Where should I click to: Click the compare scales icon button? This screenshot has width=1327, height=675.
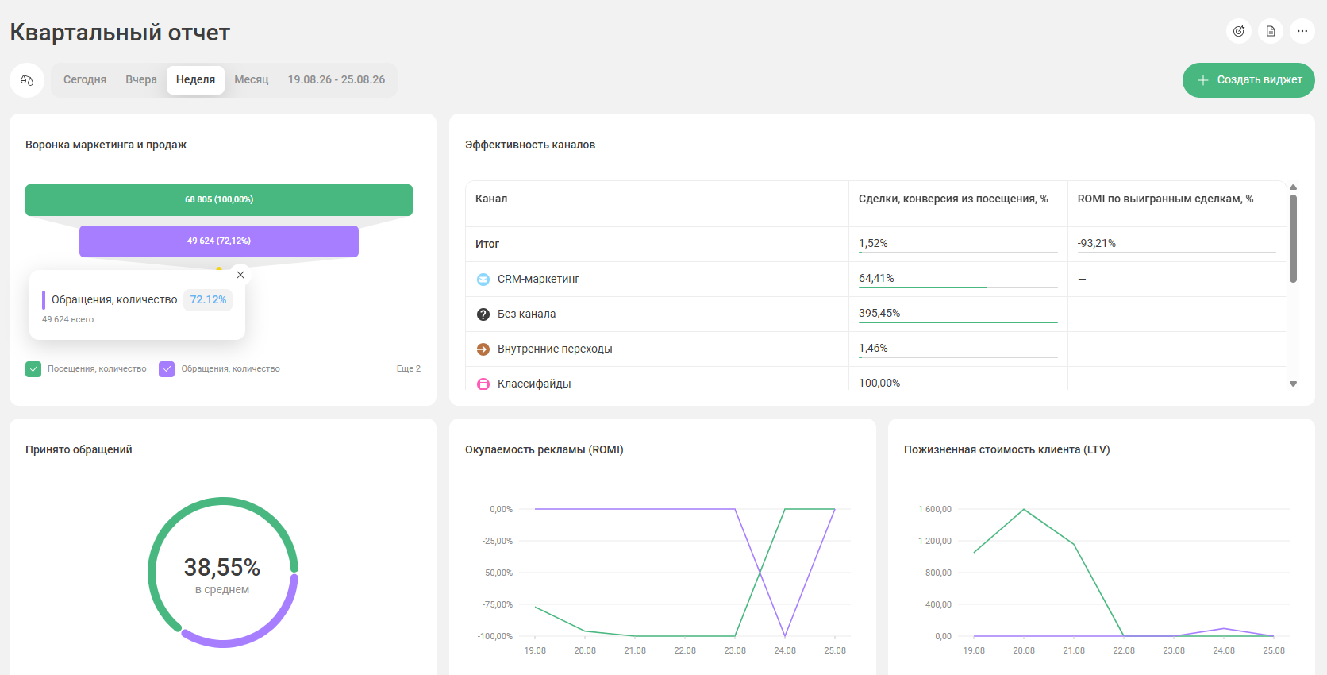point(27,80)
